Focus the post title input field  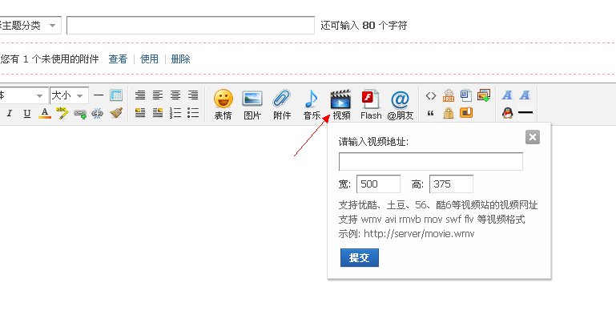click(x=191, y=26)
